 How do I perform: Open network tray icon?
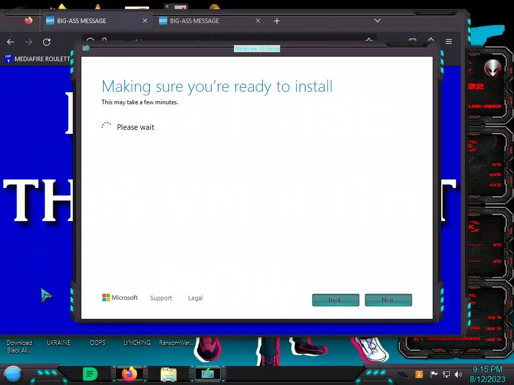click(x=446, y=374)
